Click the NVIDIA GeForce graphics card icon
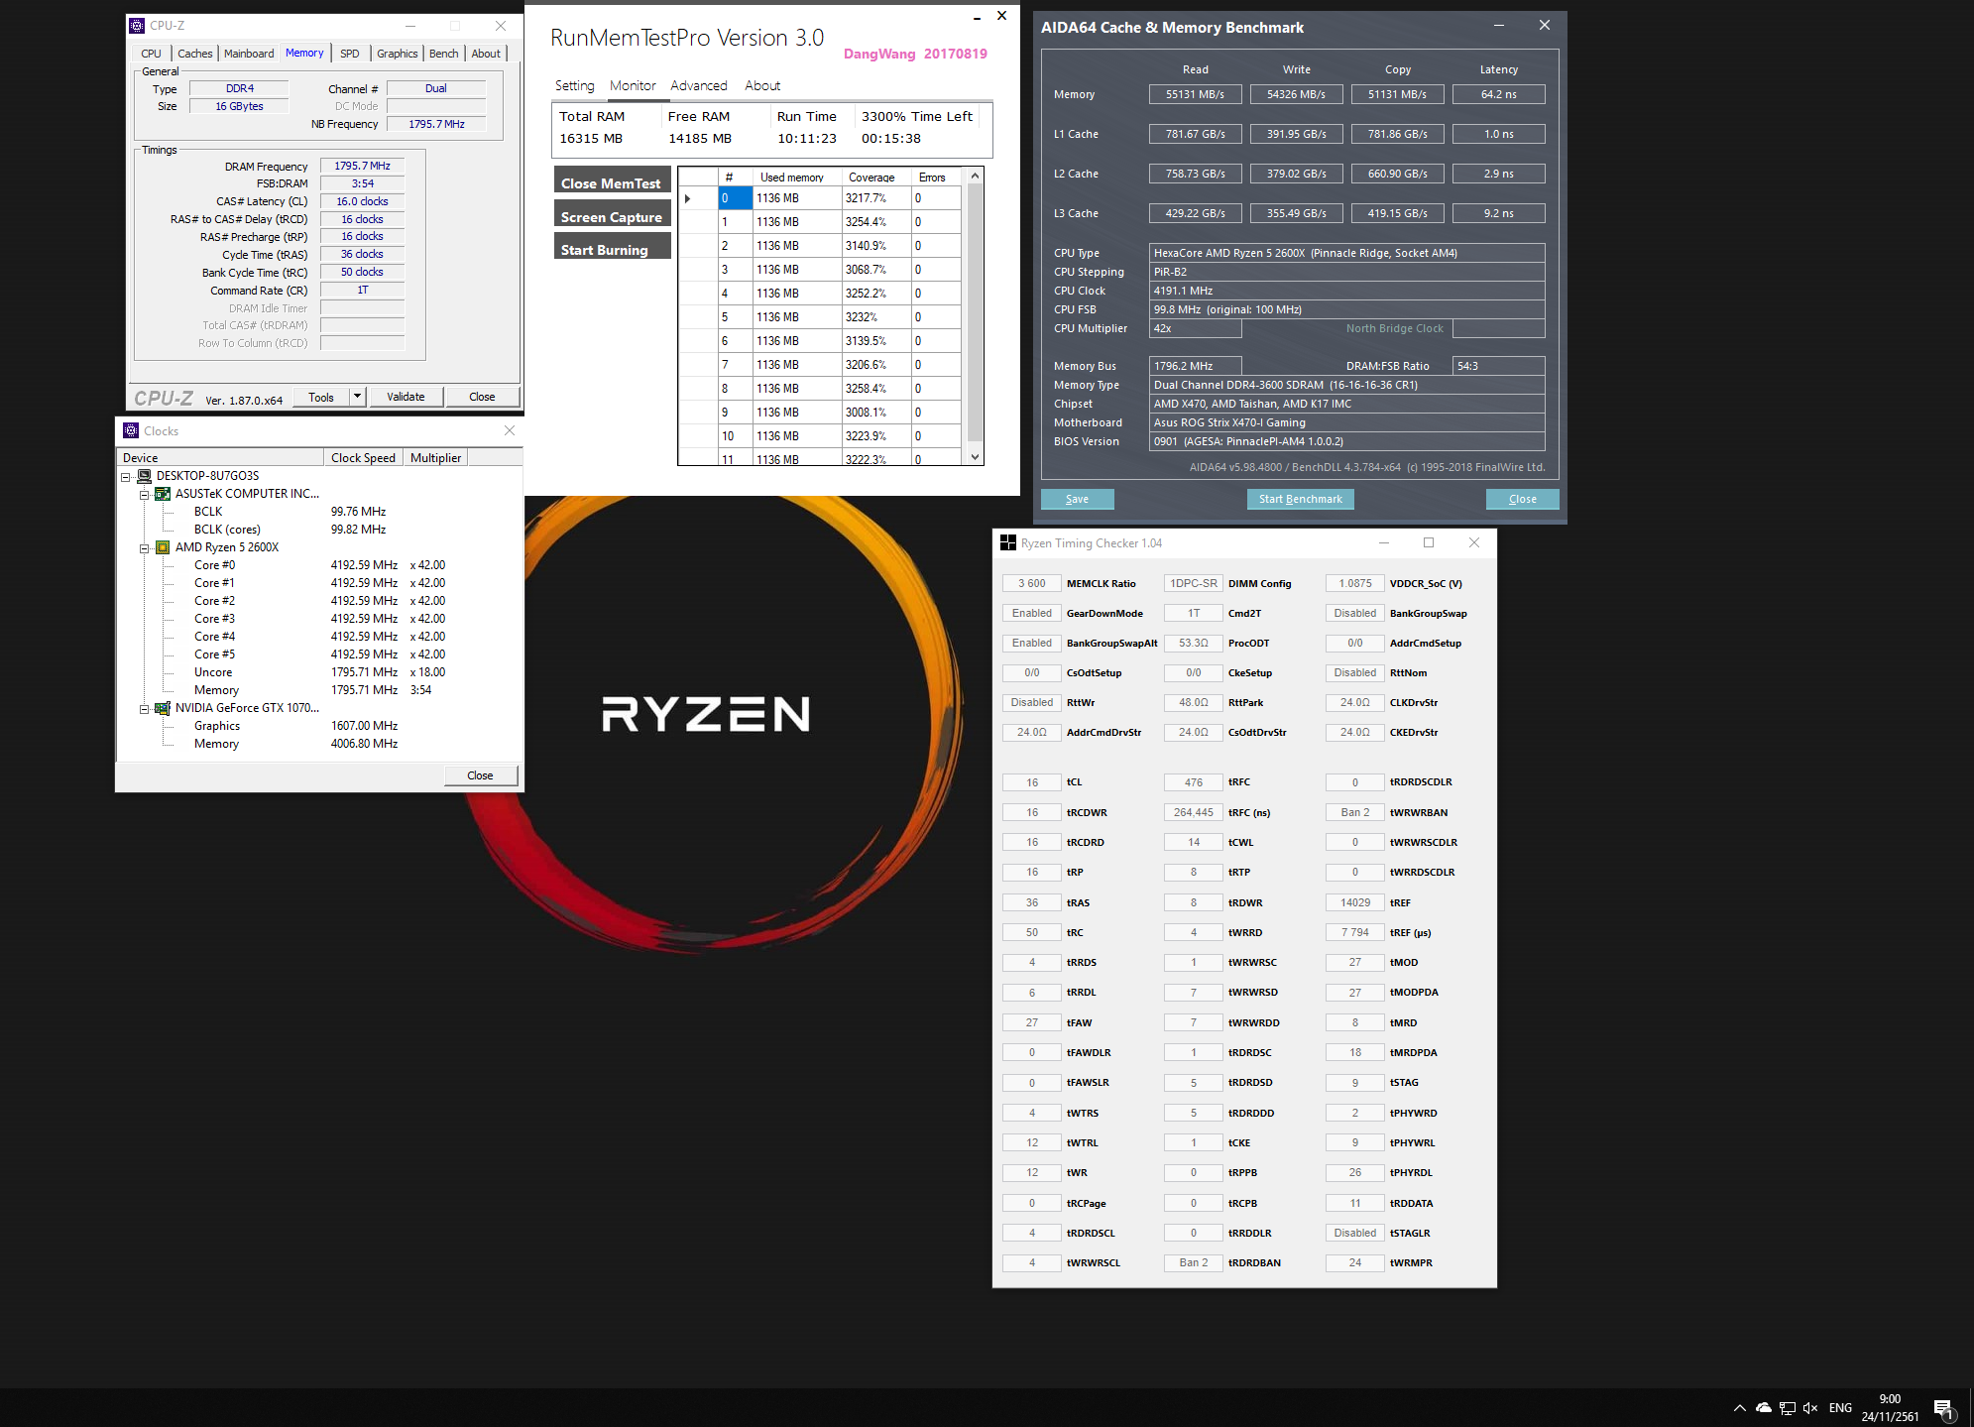 (163, 708)
